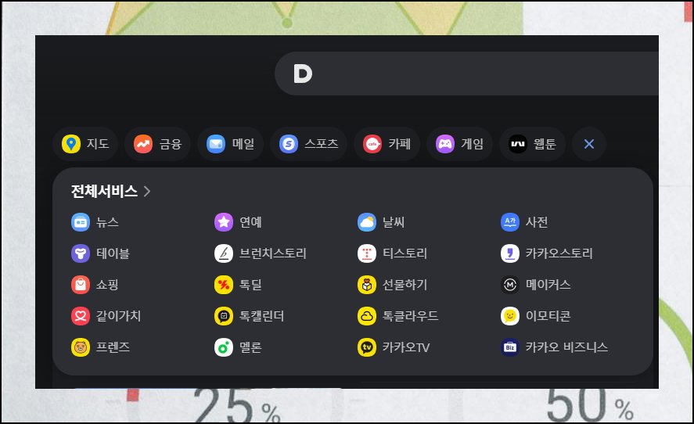This screenshot has height=424, width=694.
Task: Expand 전체서비스 with the chevron arrow
Action: pos(147,191)
